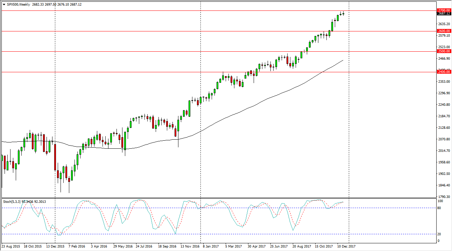The image size is (452, 251).
Task: Select the red 2400.00 price level tag
Action: pyautogui.click(x=444, y=72)
